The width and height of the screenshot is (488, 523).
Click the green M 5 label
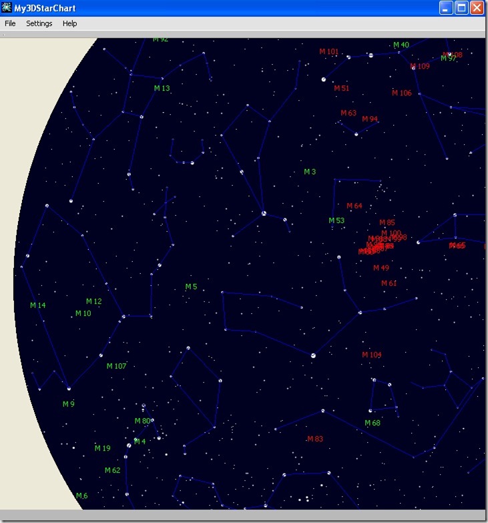pos(191,286)
